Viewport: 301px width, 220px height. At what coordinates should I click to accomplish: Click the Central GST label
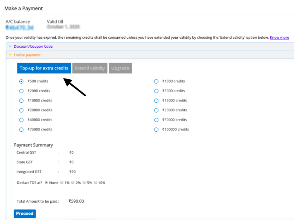point(26,153)
